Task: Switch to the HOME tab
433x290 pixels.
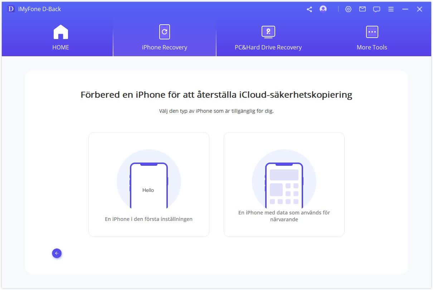Action: pyautogui.click(x=61, y=38)
